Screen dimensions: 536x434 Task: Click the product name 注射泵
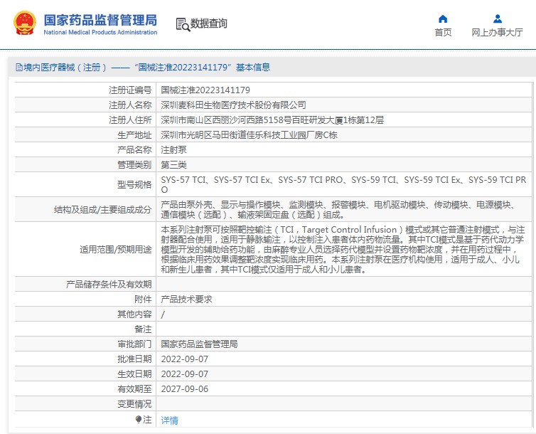(173, 150)
